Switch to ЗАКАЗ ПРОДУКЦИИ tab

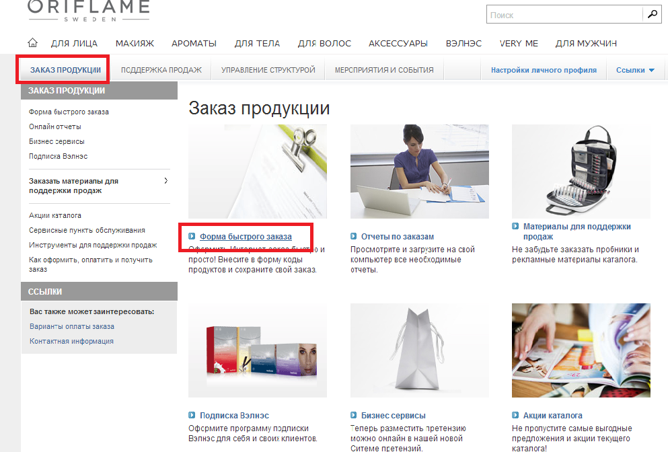(x=65, y=70)
